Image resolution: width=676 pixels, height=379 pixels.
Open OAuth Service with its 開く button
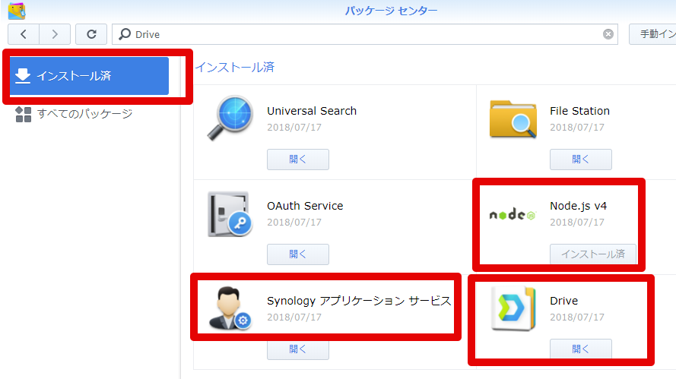(x=298, y=254)
